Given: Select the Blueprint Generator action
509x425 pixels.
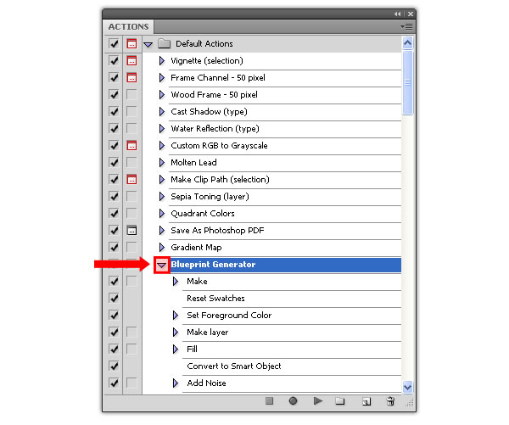Looking at the screenshot, I should tap(286, 265).
